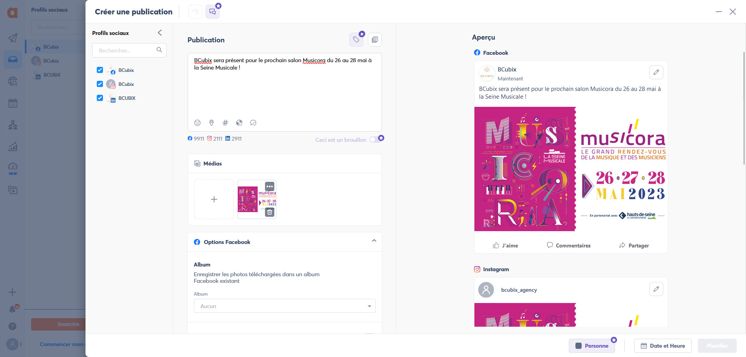Open the globe search monitoring icon in sidebar
Image resolution: width=746 pixels, height=357 pixels.
point(13,81)
